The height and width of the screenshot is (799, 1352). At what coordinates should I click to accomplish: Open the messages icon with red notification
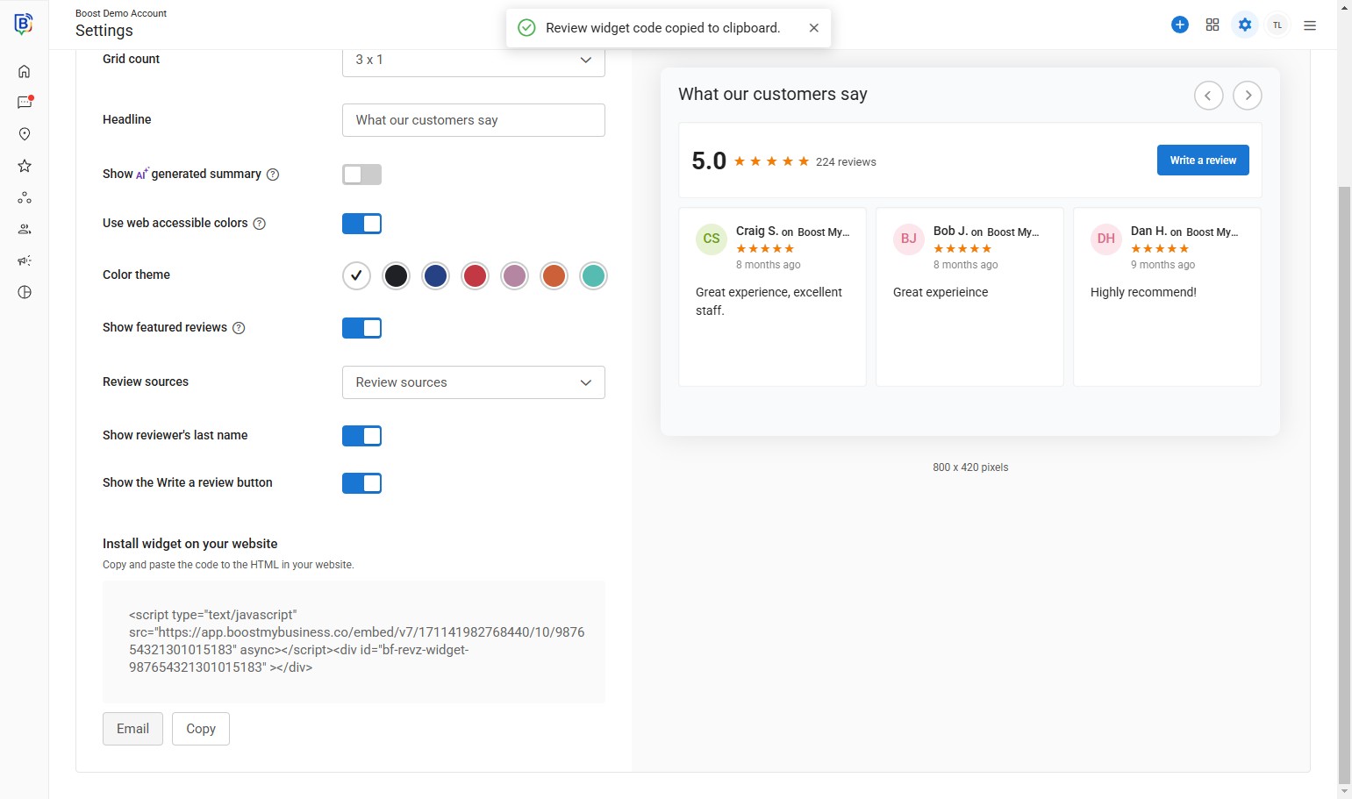[x=25, y=103]
